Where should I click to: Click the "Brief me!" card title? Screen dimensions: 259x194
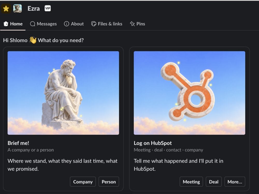tap(18, 143)
